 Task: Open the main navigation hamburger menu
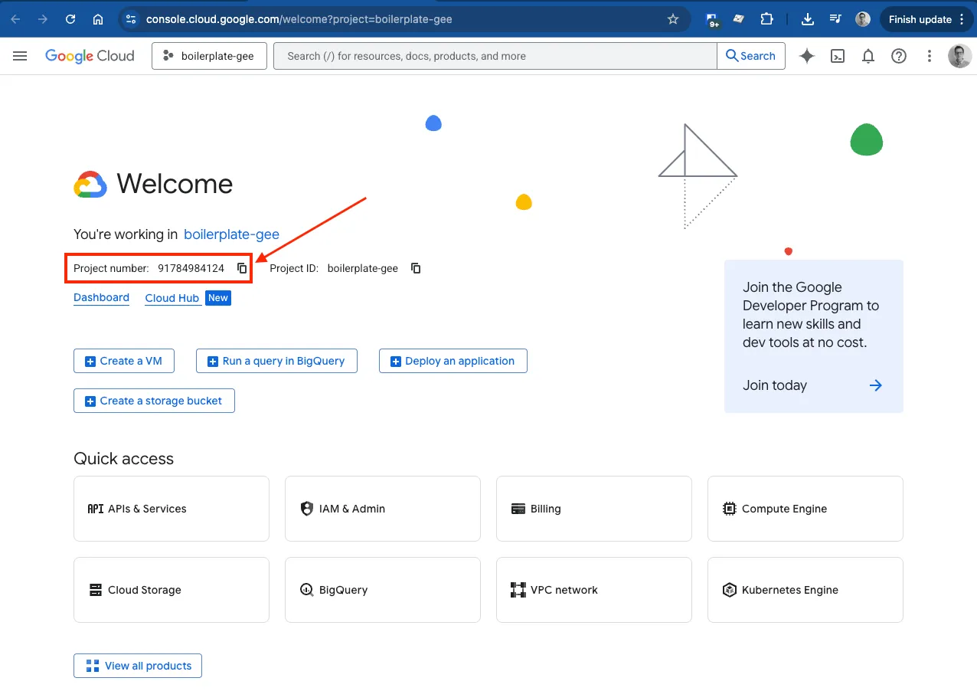tap(20, 55)
